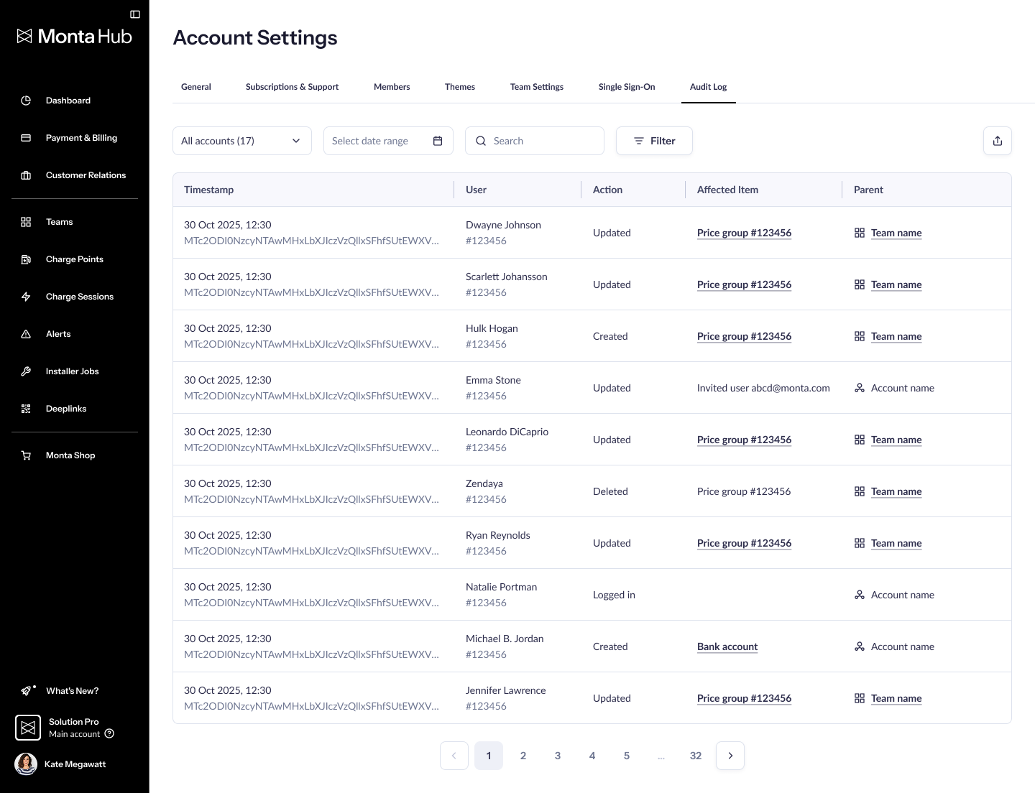The width and height of the screenshot is (1035, 793).
Task: Open the Bank account link
Action: click(727, 646)
